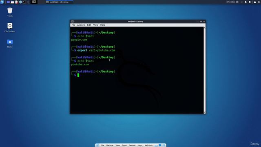Open View menu in VirtualBox mini toolbar
Viewport: 261px width, 147px height.
click(x=117, y=145)
